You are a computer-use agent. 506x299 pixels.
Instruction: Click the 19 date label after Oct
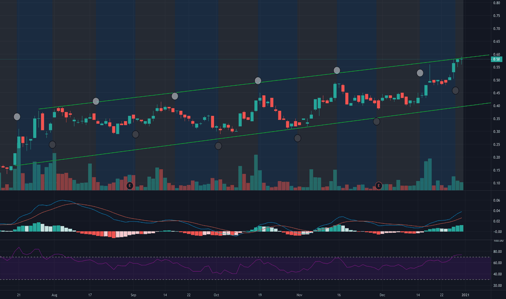coord(260,295)
